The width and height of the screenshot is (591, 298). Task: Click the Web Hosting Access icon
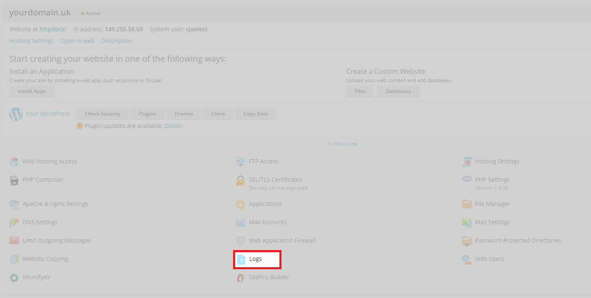[x=14, y=162]
